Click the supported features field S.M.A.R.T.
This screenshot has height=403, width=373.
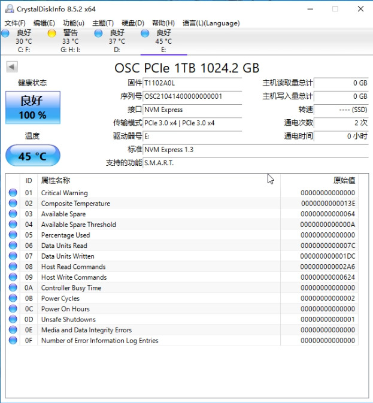[x=256, y=163]
